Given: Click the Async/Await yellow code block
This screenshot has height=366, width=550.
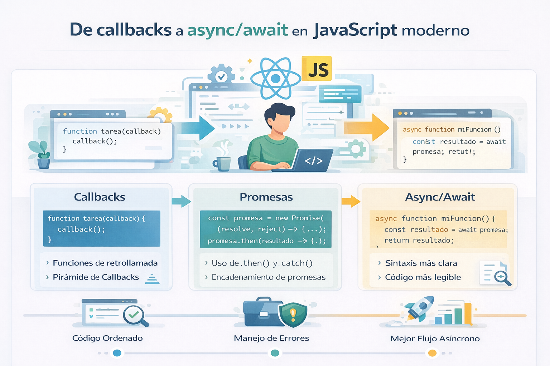Looking at the screenshot, I should [438, 229].
